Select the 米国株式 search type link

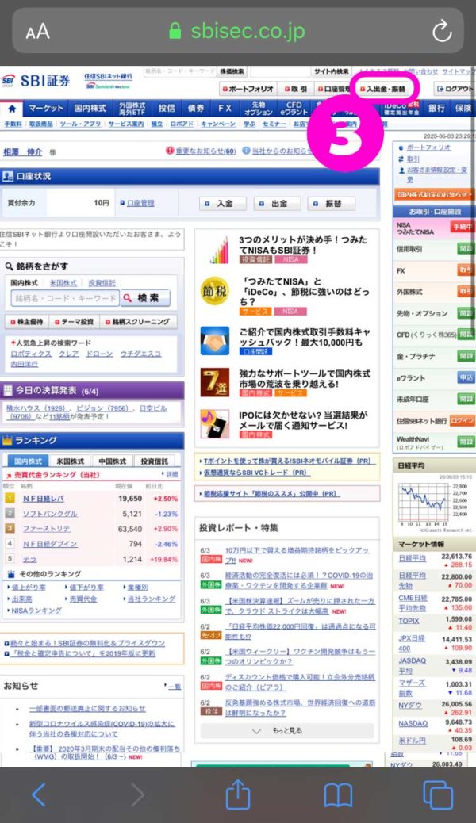click(63, 283)
